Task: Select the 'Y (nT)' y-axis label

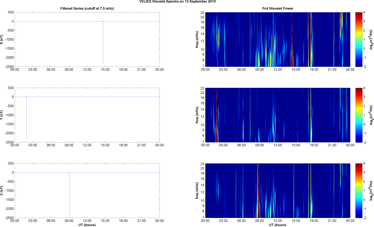Action: coord(2,115)
